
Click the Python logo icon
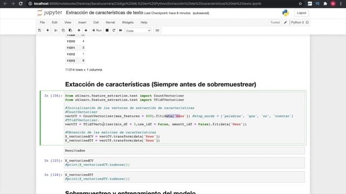tap(285, 13)
